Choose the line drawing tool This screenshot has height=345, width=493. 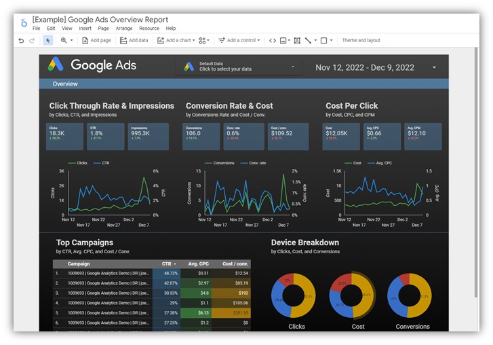(308, 41)
